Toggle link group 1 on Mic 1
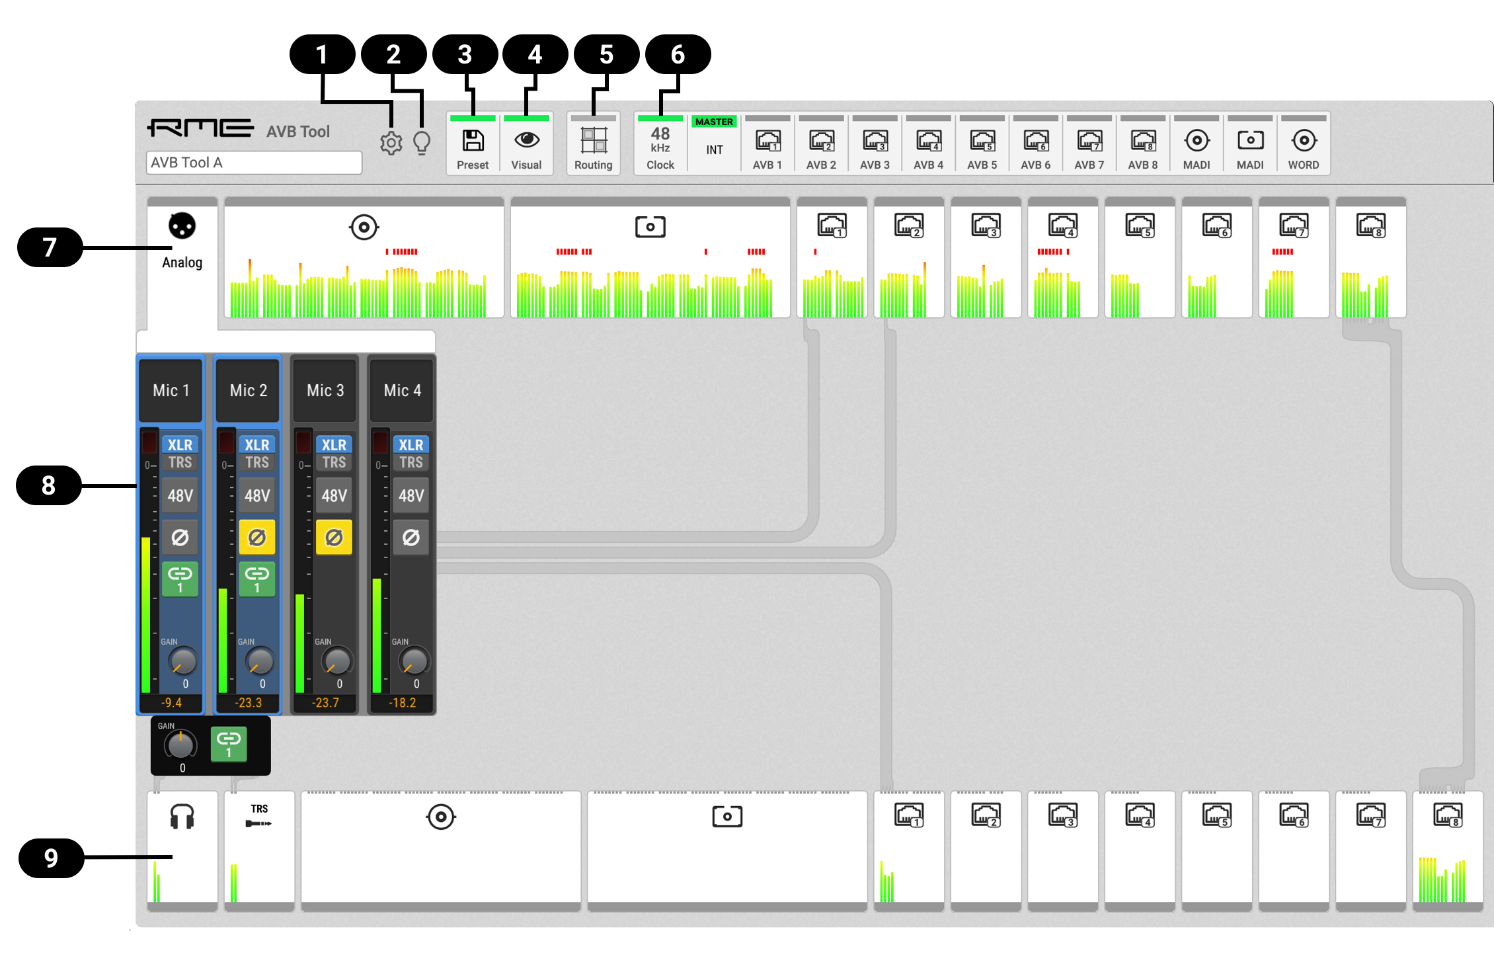Viewport: 1494px width, 976px height. (x=180, y=579)
